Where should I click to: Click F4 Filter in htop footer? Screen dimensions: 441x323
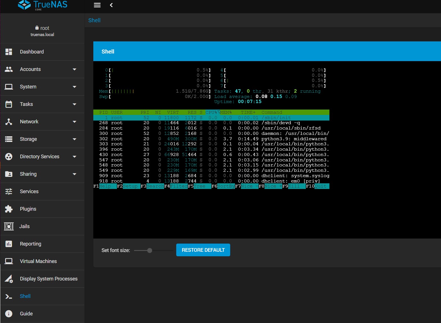click(x=176, y=186)
